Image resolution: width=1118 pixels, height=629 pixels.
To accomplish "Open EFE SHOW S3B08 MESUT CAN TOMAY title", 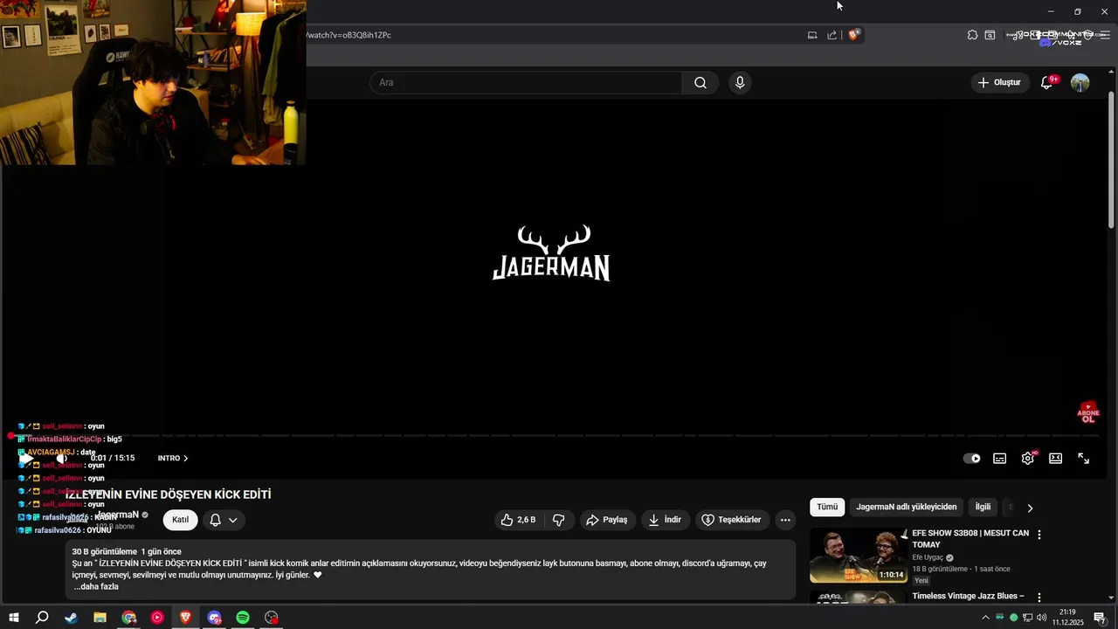I will pos(970,539).
